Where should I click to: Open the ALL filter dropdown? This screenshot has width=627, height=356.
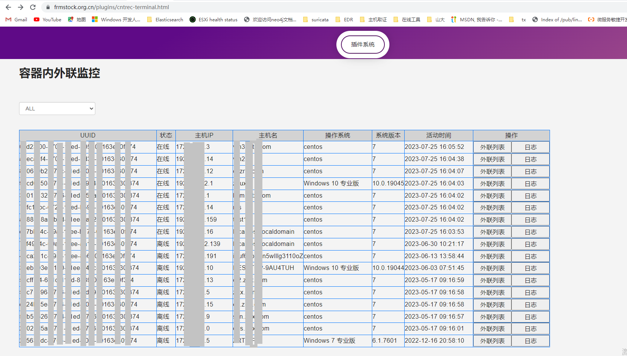(57, 109)
